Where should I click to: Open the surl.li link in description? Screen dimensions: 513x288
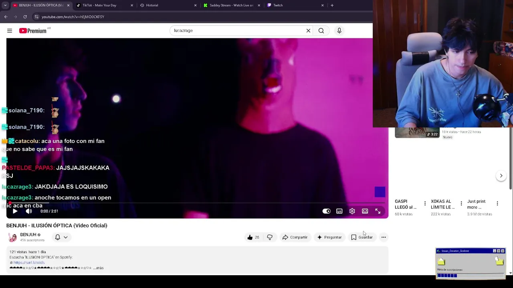29,263
